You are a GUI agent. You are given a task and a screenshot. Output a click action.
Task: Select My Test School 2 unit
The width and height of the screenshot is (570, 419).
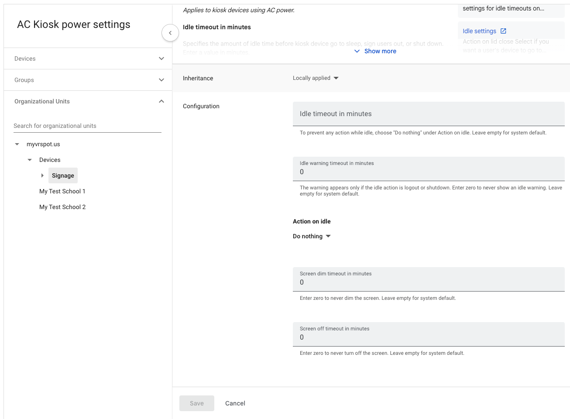pyautogui.click(x=62, y=207)
